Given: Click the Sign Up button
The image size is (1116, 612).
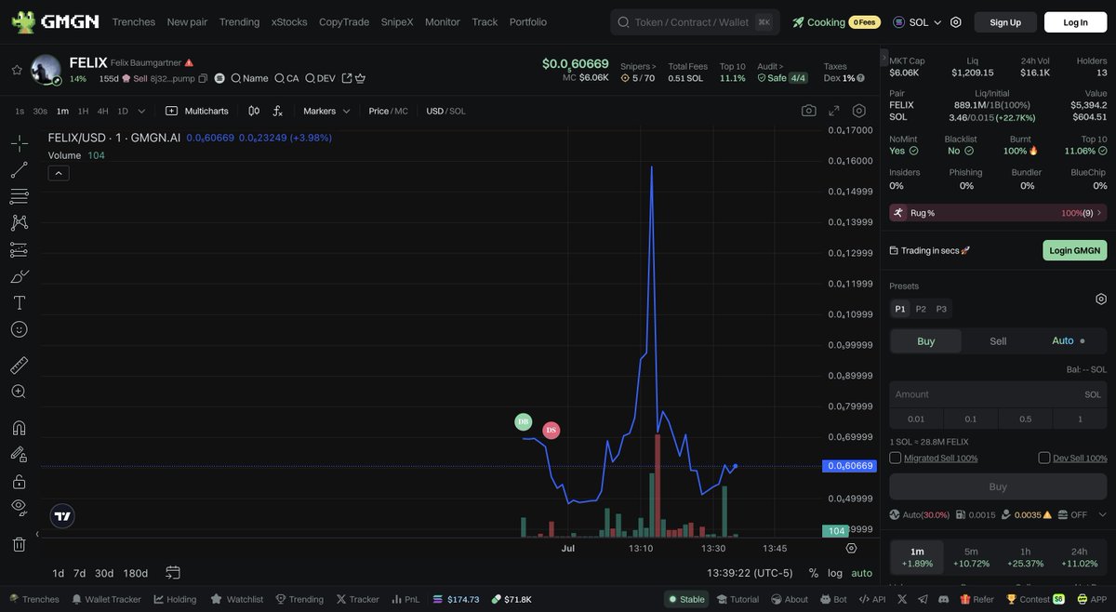Looking at the screenshot, I should (1005, 22).
